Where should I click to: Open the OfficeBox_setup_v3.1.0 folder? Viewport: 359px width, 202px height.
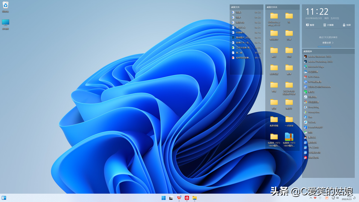[274, 19]
